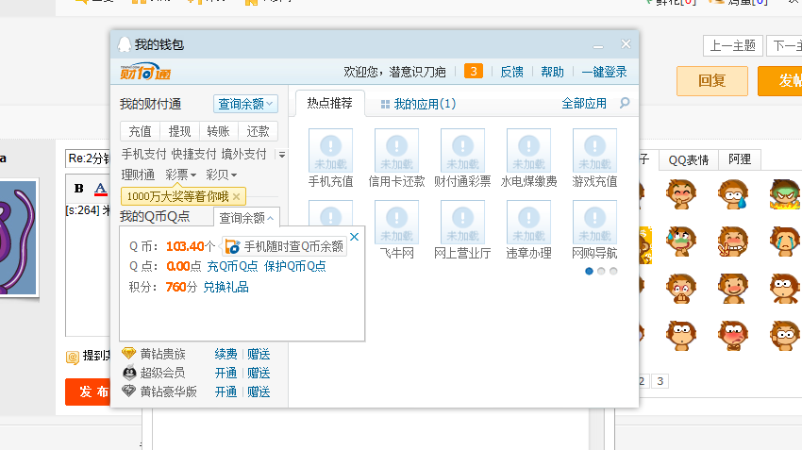The height and width of the screenshot is (450, 802).
Task: Click the font color A icon
Action: [x=101, y=190]
